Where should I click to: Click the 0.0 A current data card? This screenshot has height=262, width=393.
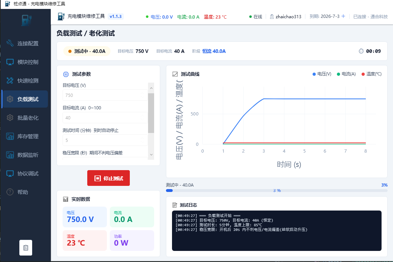point(132,217)
